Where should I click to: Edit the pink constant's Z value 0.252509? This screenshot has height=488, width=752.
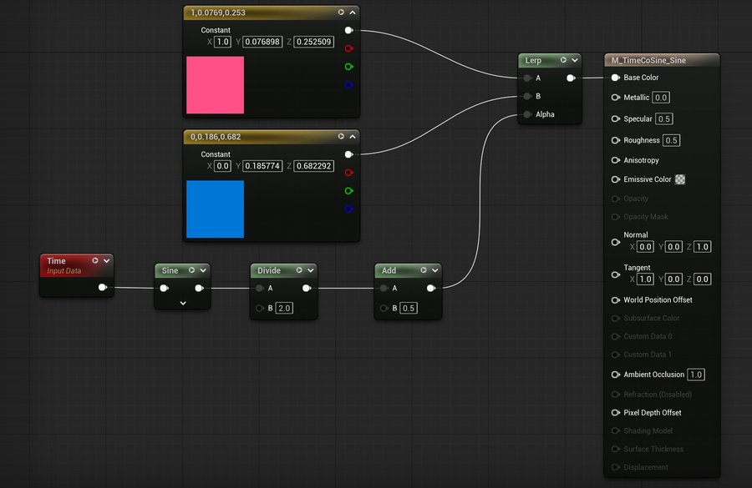coord(313,42)
